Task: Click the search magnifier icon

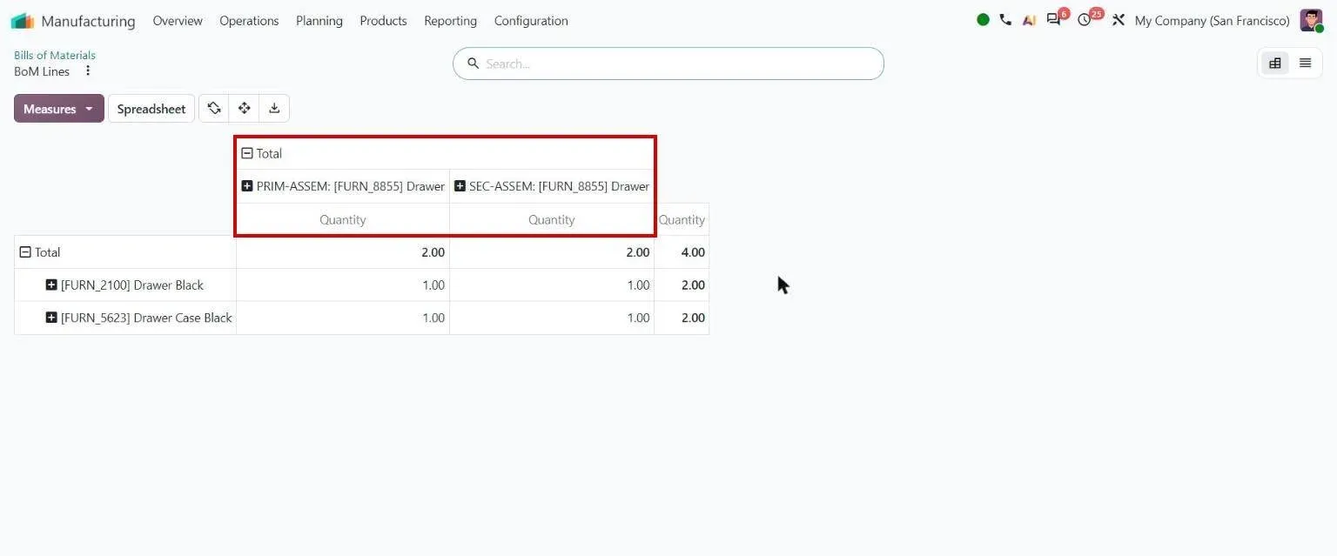Action: [x=474, y=64]
